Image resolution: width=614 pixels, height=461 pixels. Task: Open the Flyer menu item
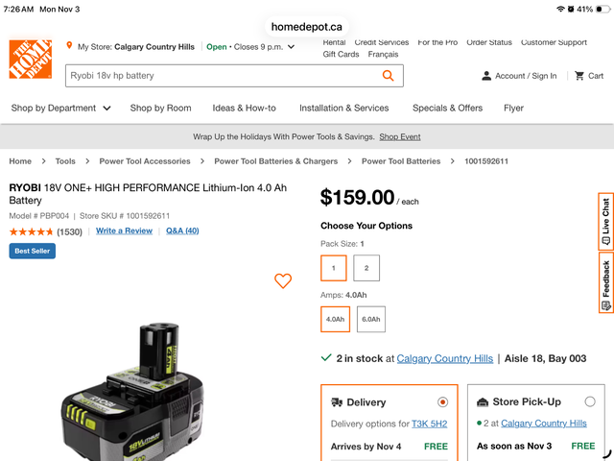[513, 109]
